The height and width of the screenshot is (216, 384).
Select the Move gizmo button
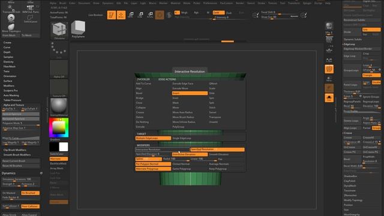point(131,15)
